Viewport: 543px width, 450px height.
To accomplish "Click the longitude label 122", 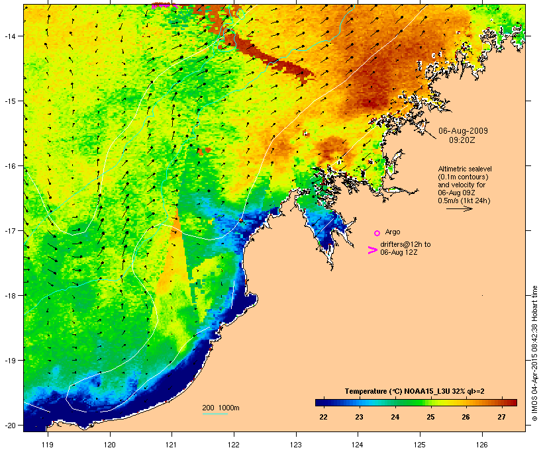I will tap(234, 445).
